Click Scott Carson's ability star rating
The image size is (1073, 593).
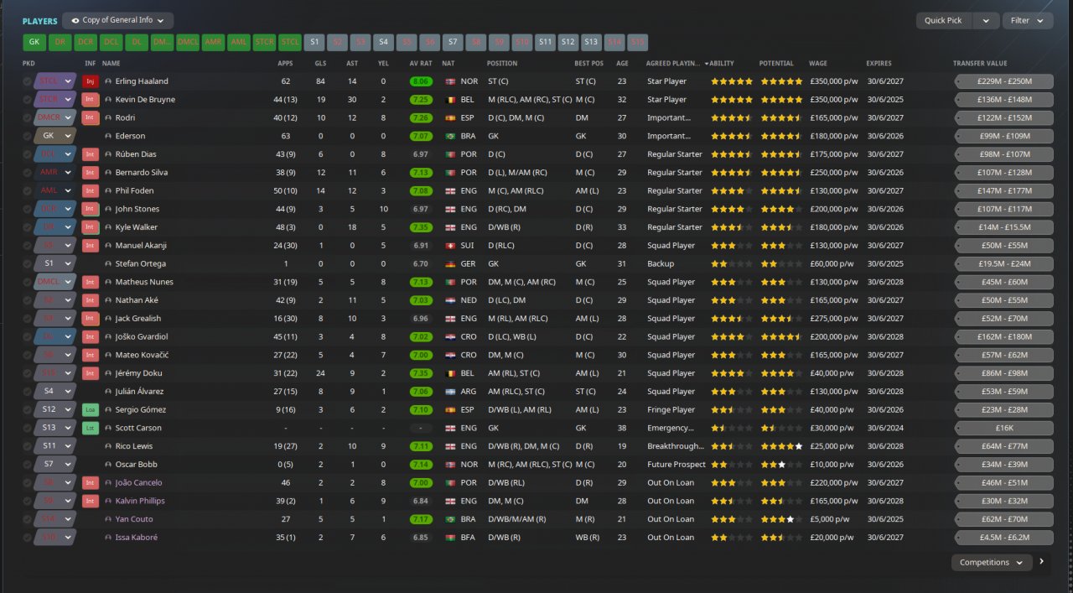point(731,429)
